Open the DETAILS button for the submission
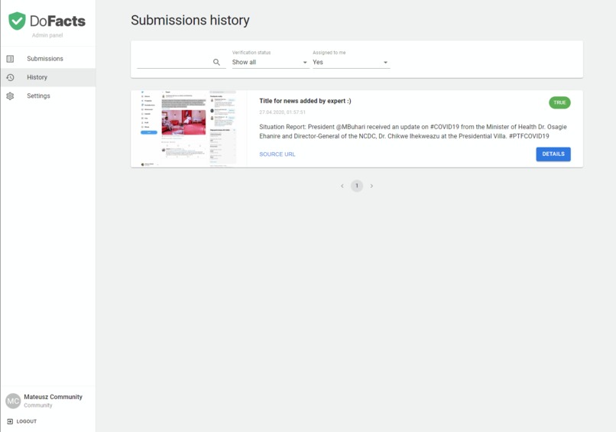Image resolution: width=616 pixels, height=432 pixels. [553, 154]
